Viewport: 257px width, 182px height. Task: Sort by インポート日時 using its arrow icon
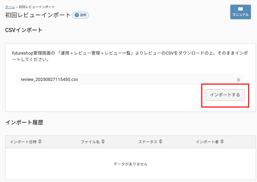40,142
